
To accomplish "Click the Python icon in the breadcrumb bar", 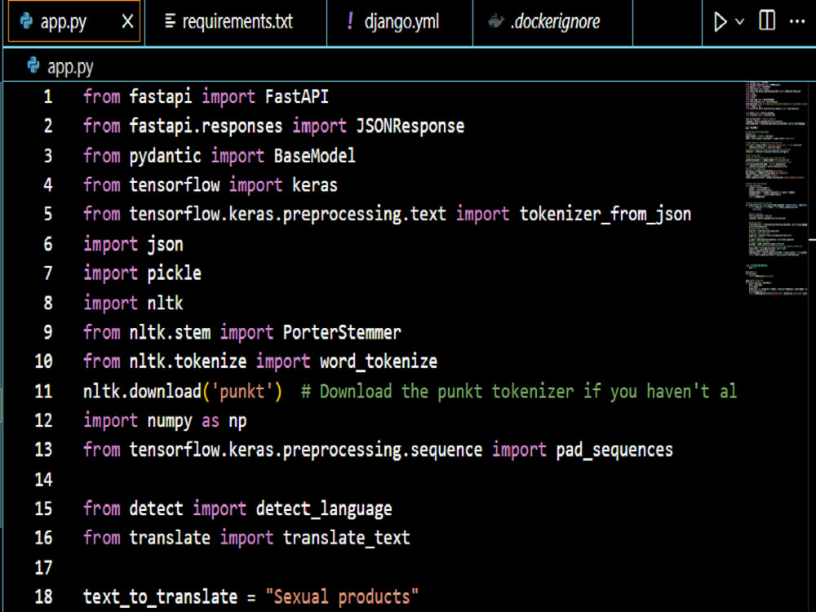I will click(32, 66).
